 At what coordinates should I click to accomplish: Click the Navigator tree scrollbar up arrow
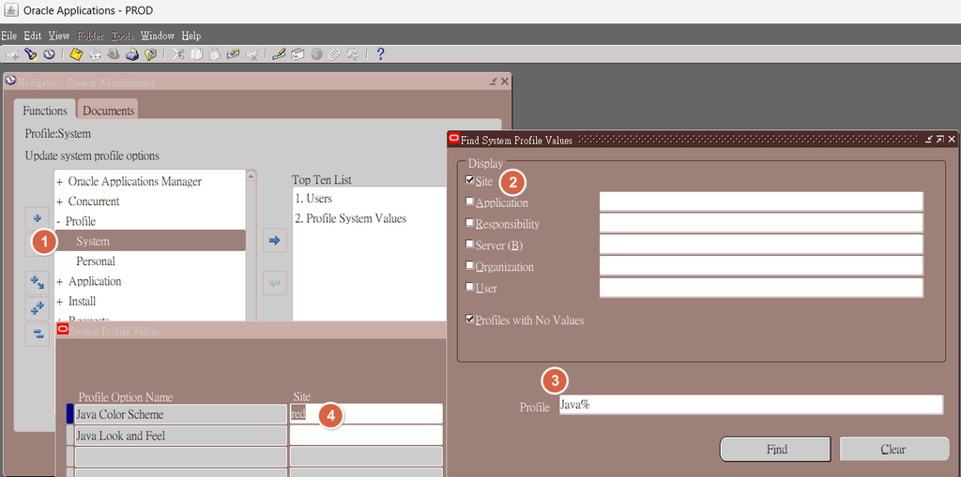tap(250, 176)
